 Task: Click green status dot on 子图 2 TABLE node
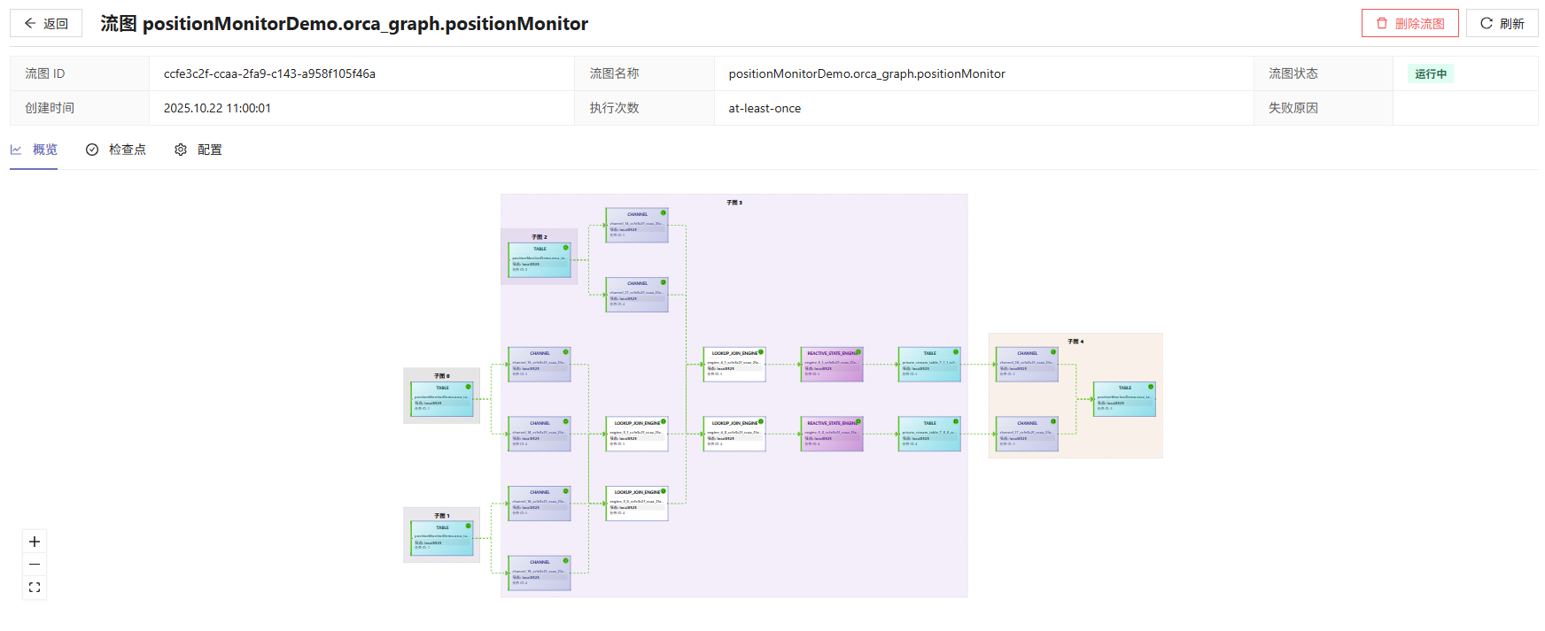(x=566, y=248)
